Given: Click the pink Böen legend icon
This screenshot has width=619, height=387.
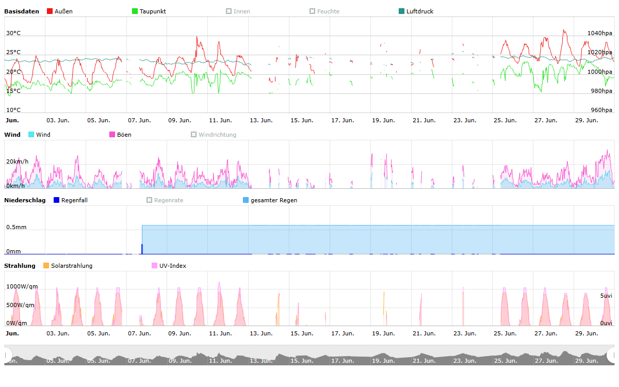Looking at the screenshot, I should pyautogui.click(x=112, y=135).
